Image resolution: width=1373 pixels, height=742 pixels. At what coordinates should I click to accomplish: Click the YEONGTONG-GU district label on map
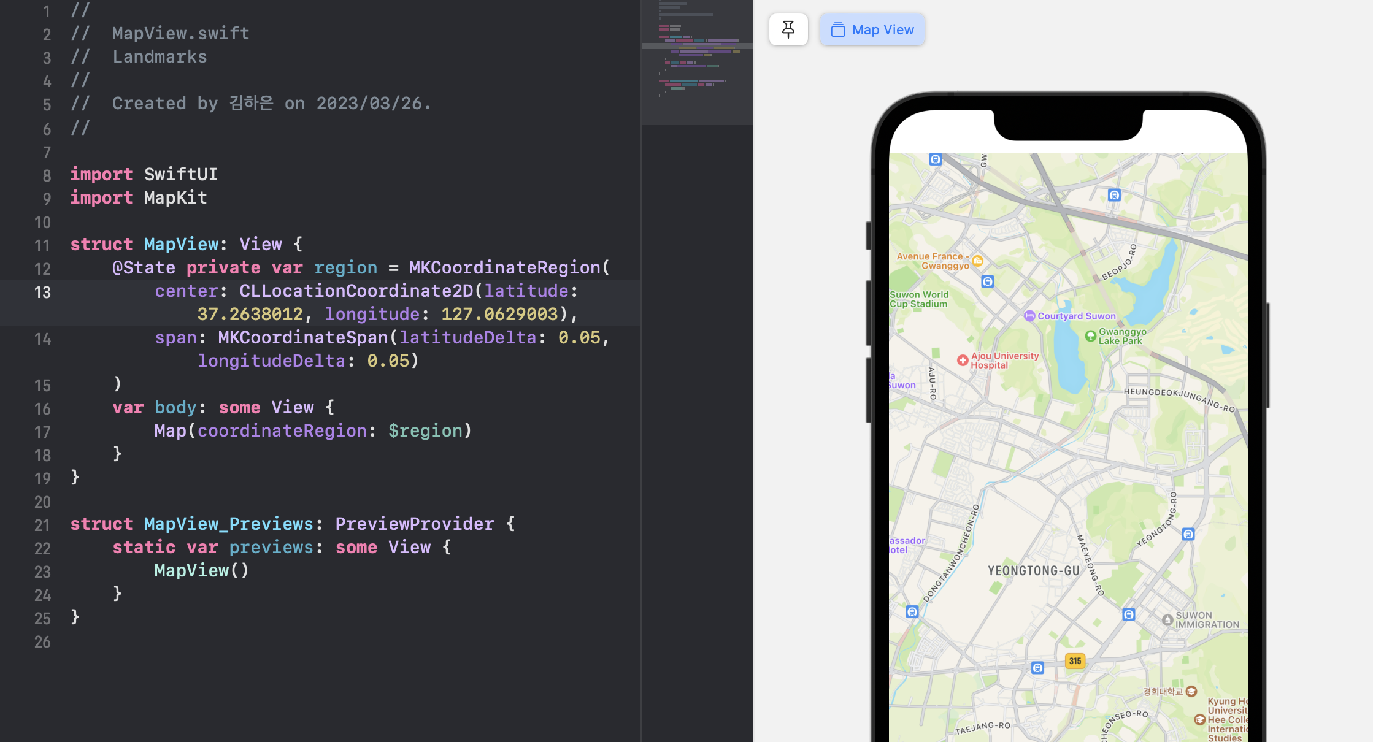(x=1033, y=571)
